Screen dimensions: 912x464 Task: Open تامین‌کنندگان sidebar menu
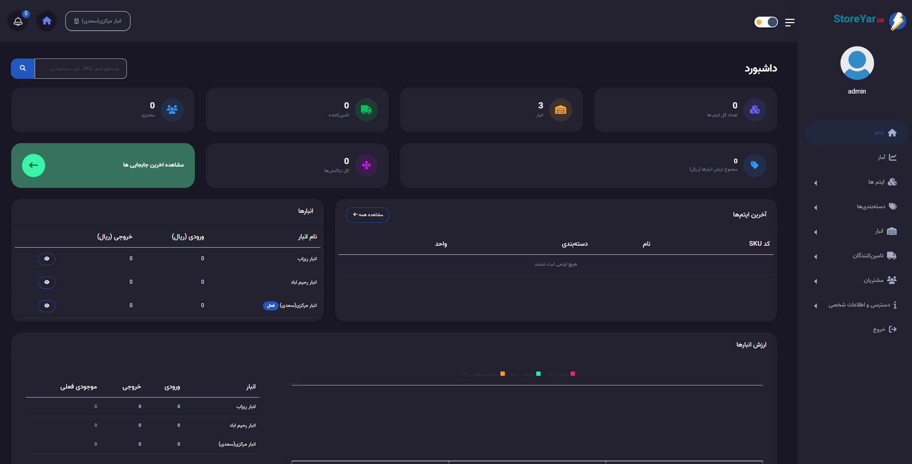pyautogui.click(x=857, y=255)
